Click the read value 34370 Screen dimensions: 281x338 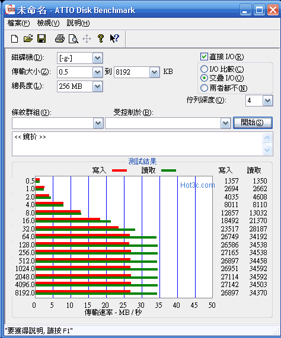(258, 293)
